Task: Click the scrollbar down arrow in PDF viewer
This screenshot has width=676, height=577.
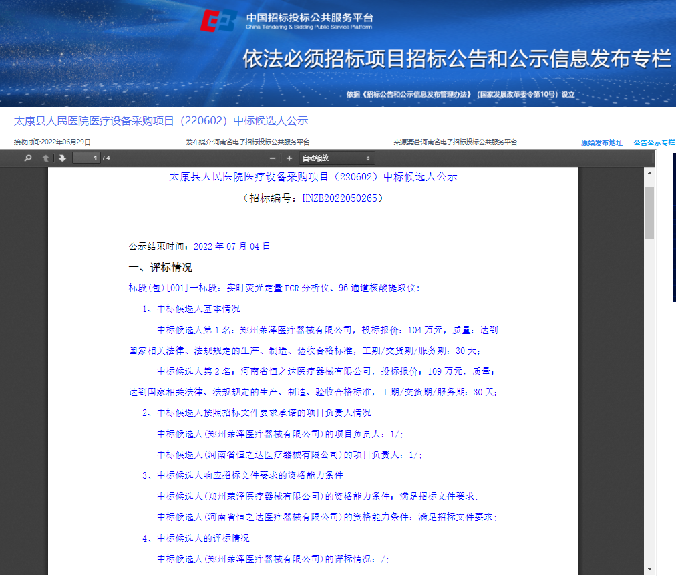Action: 649,568
